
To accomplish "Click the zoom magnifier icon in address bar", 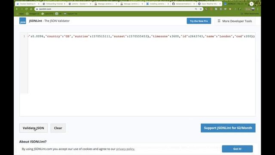I will [196, 9].
